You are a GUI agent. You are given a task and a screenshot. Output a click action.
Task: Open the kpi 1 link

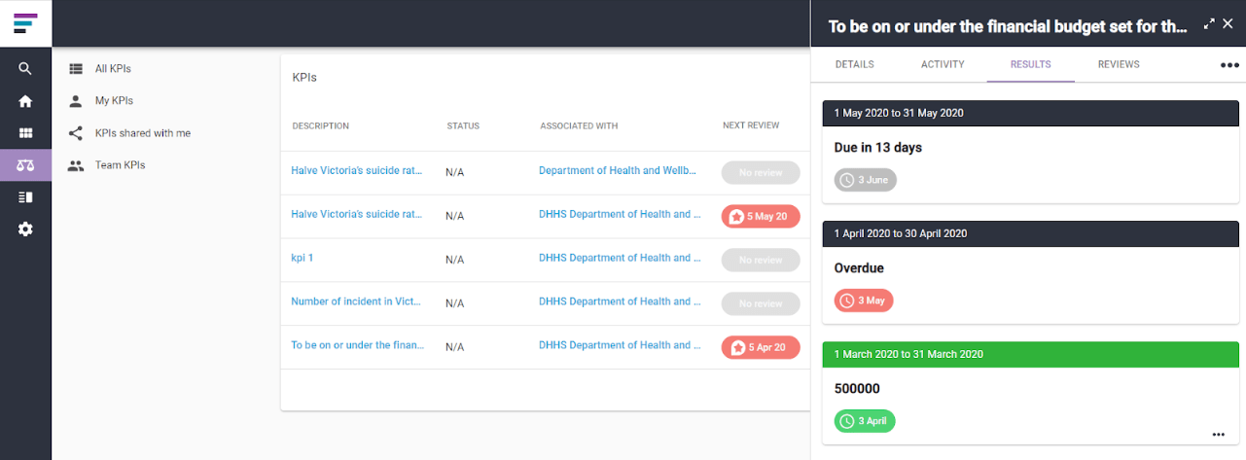pyautogui.click(x=303, y=258)
